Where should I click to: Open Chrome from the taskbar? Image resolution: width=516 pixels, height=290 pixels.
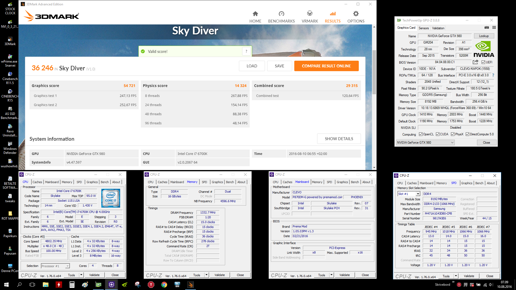(x=164, y=285)
